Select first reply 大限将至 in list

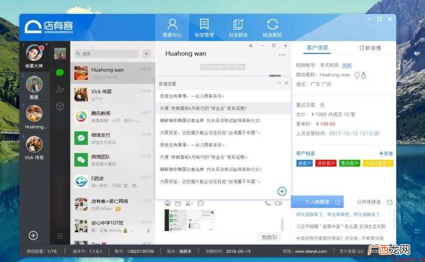tap(223, 133)
